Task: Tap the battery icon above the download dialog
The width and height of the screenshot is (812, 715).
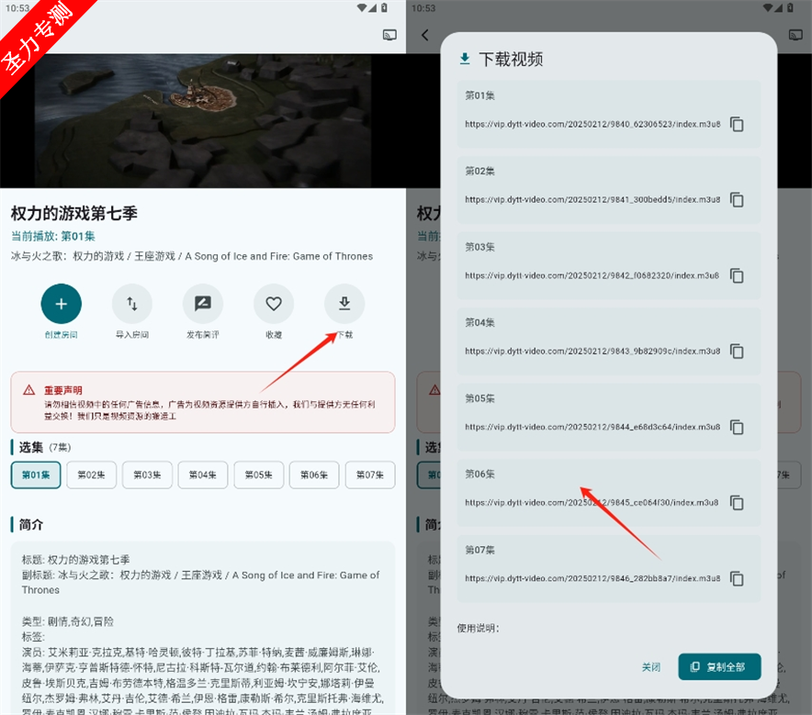Action: pos(790,7)
